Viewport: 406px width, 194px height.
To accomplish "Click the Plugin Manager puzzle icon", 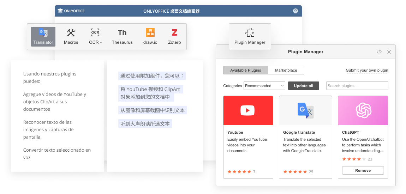I will pos(250,33).
